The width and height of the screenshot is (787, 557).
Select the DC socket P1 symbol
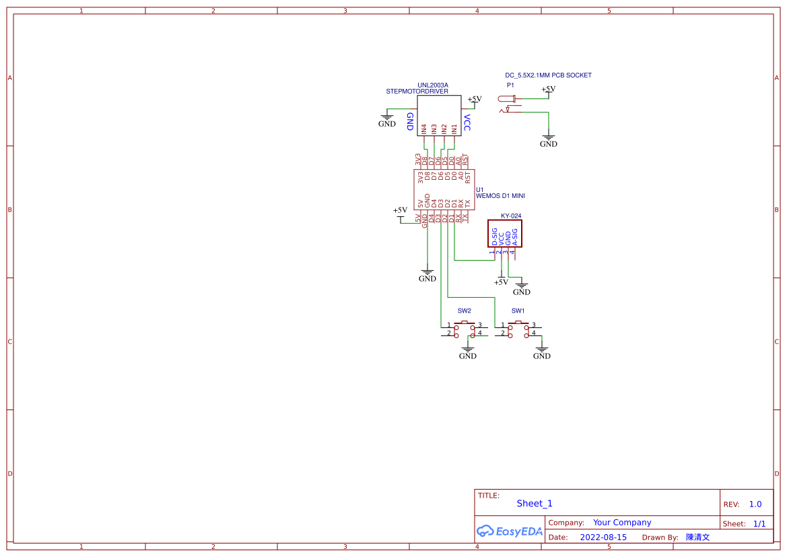tap(508, 100)
